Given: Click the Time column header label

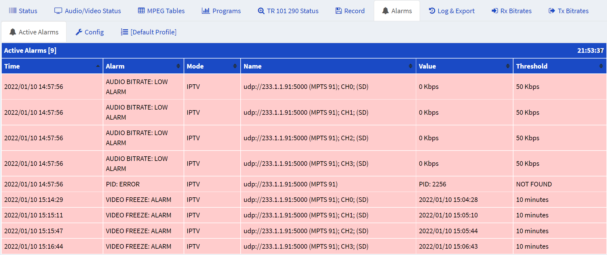Looking at the screenshot, I should pos(12,66).
